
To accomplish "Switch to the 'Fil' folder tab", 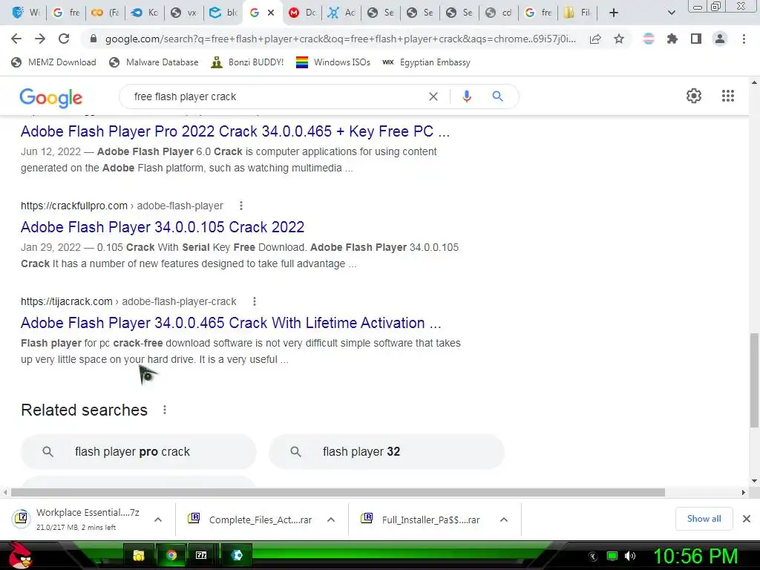I will [577, 13].
